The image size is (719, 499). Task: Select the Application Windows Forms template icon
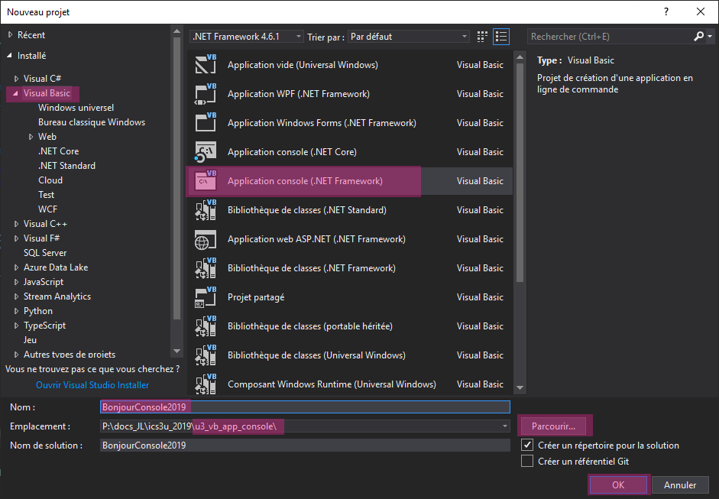206,122
